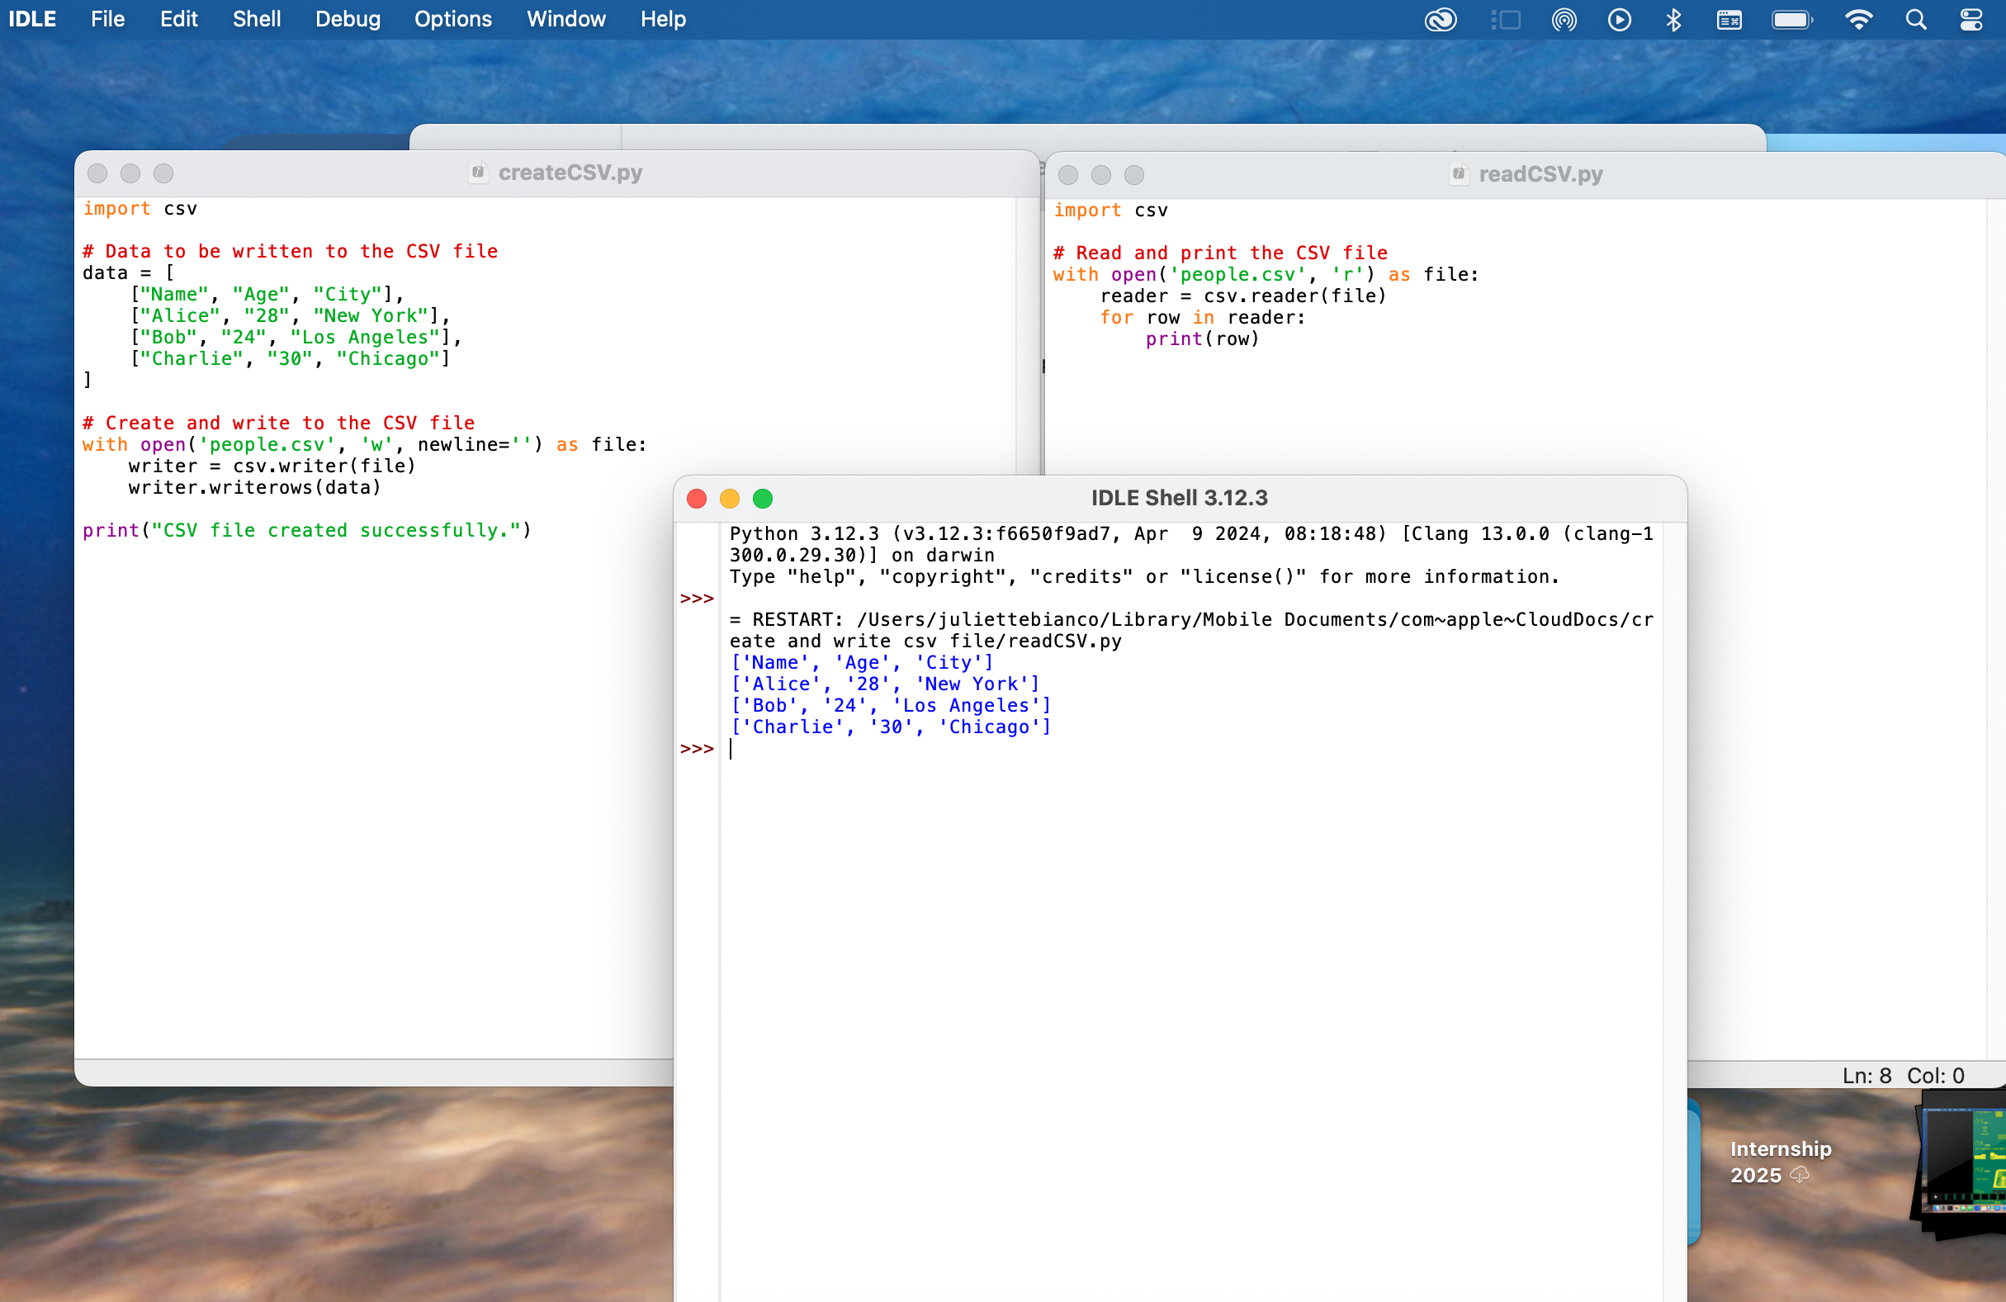This screenshot has height=1302, width=2006.
Task: Open the Window menu
Action: tap(565, 18)
